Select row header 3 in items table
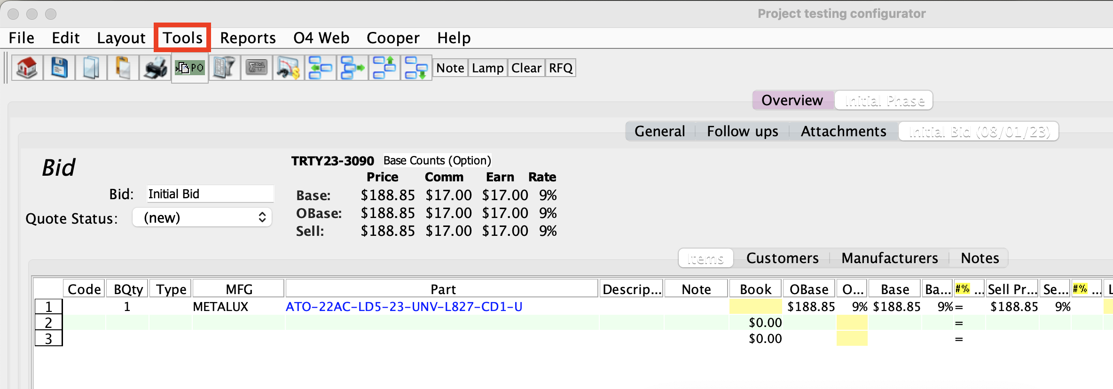Viewport: 1113px width, 389px height. tap(48, 338)
